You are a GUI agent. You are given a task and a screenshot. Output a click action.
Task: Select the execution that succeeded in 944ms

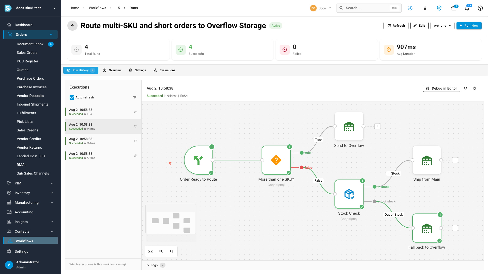tap(103, 126)
